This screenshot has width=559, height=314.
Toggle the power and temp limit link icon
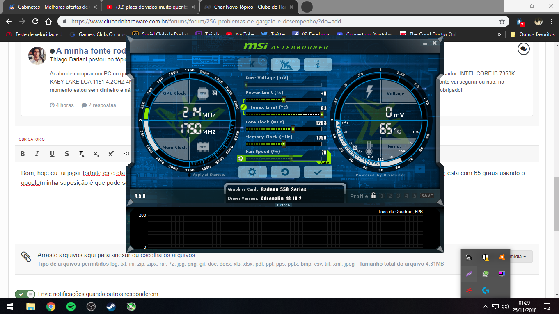click(x=243, y=107)
